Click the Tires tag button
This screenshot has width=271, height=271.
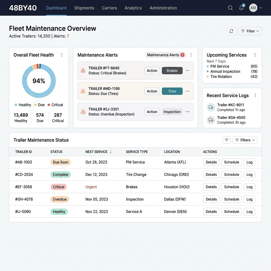172,91
